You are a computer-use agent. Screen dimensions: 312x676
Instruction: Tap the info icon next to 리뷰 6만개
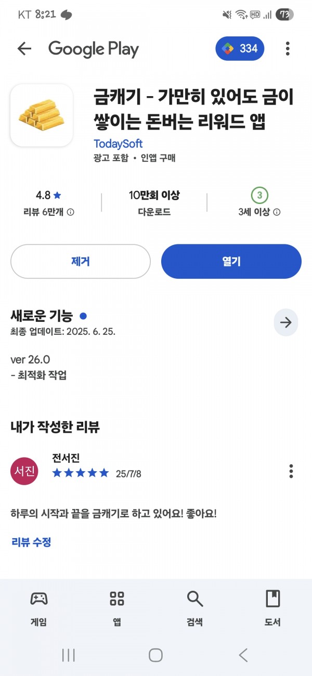(71, 212)
